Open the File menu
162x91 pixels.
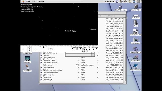28,1
